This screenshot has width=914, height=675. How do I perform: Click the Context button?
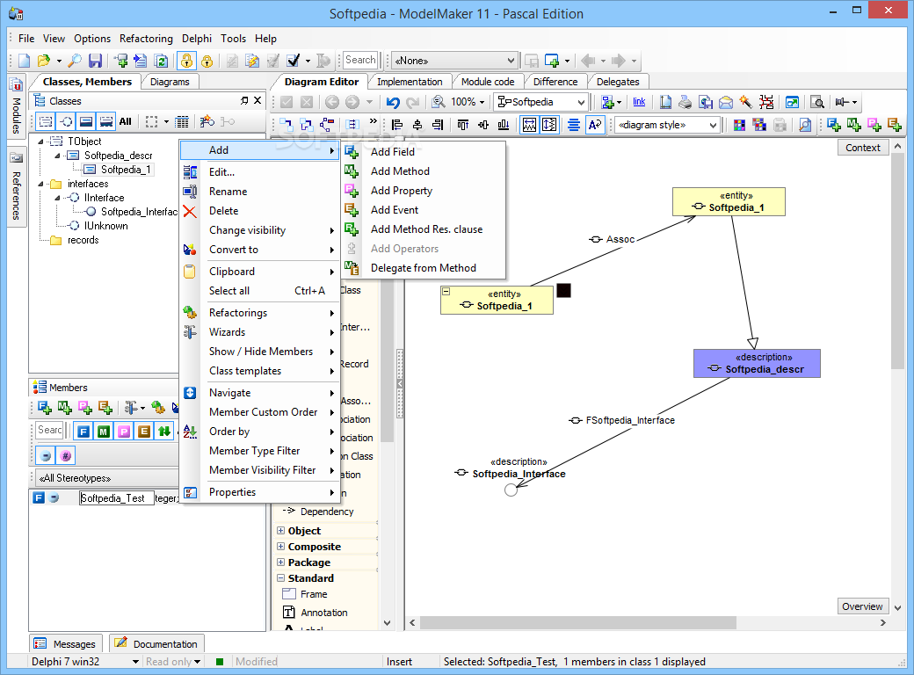point(863,148)
